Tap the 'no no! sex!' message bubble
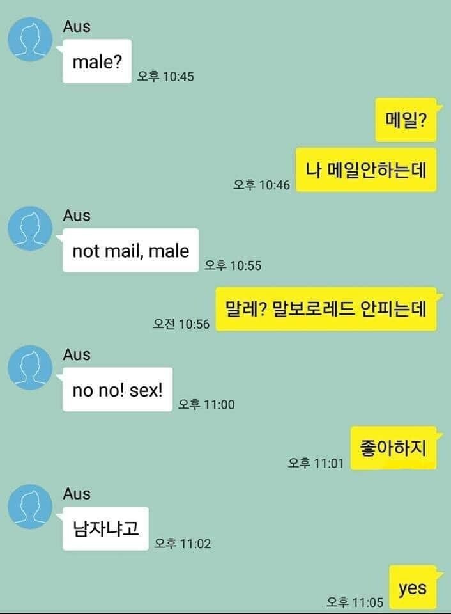The image size is (451, 614). click(118, 390)
